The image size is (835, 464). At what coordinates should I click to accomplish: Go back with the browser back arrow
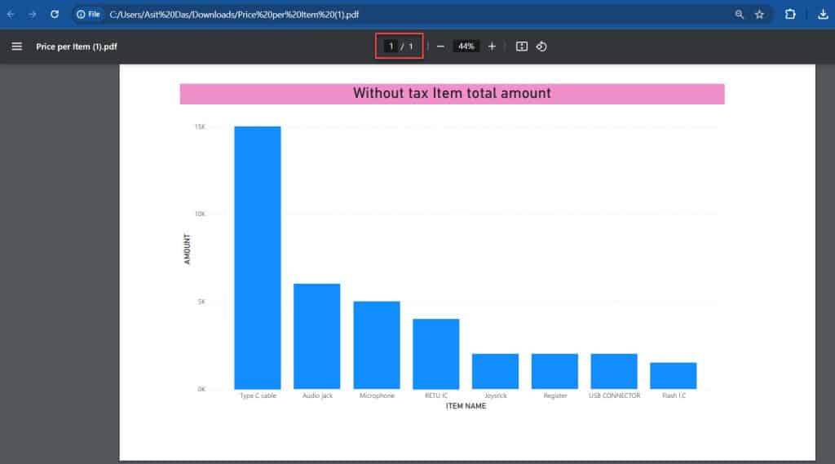pos(11,15)
